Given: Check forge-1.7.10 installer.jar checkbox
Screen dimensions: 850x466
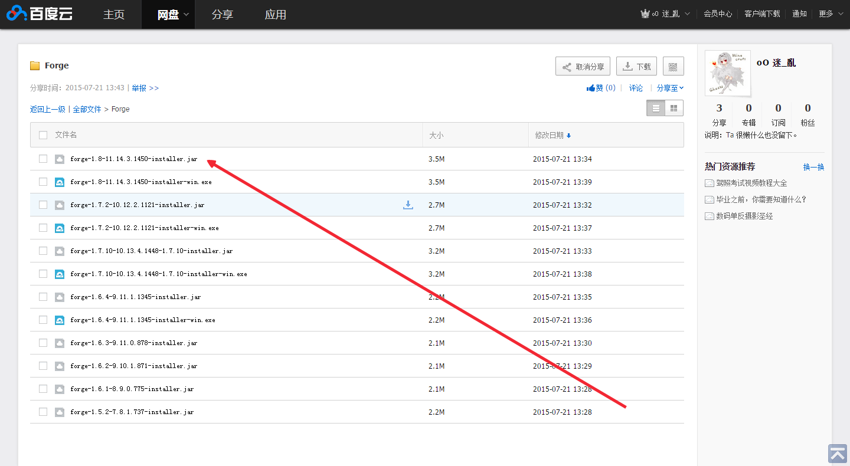Looking at the screenshot, I should coord(43,251).
